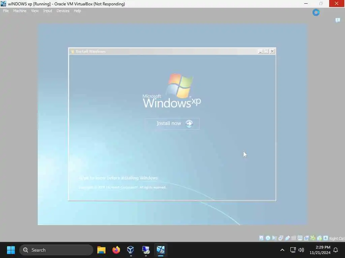Launch Firefox from the taskbar

pos(116,250)
